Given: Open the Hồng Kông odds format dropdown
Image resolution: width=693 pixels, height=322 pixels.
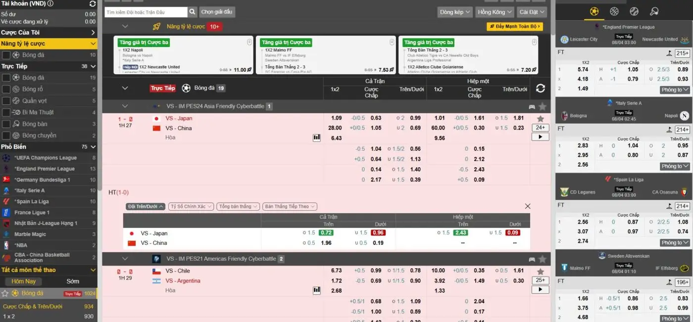Looking at the screenshot, I should click(494, 12).
